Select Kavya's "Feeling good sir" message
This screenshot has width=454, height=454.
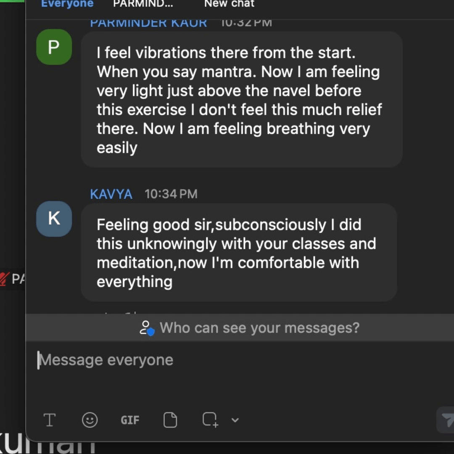point(239,253)
